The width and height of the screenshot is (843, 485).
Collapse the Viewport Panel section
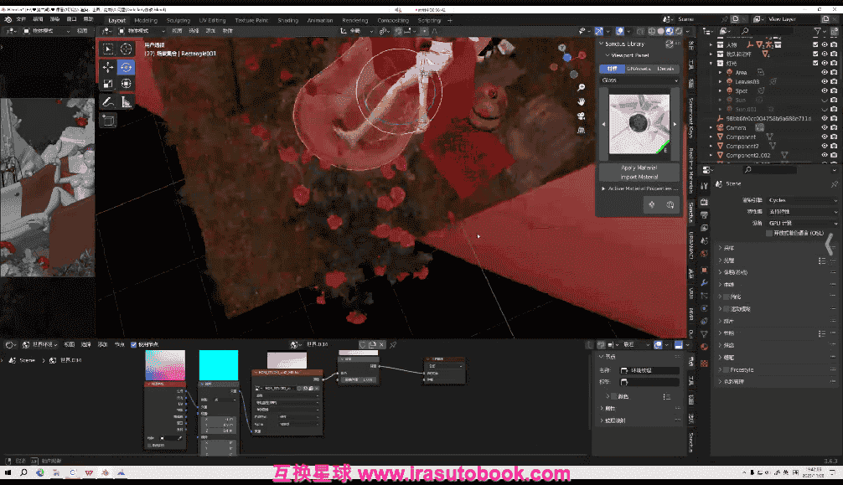(x=608, y=54)
